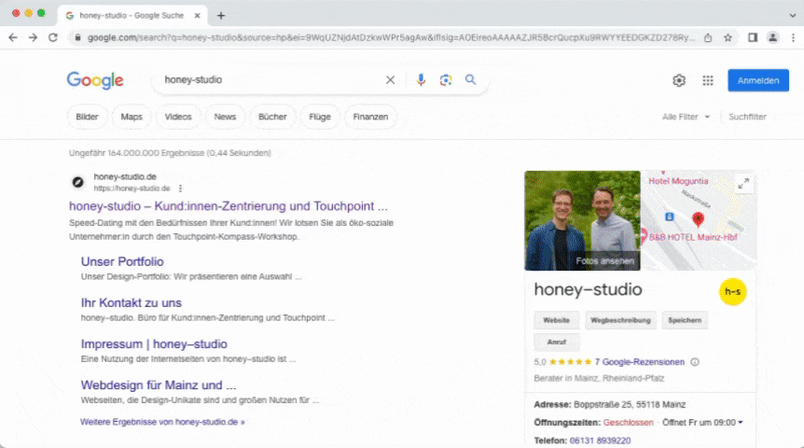
Task: Click the Google logo
Action: (x=95, y=80)
